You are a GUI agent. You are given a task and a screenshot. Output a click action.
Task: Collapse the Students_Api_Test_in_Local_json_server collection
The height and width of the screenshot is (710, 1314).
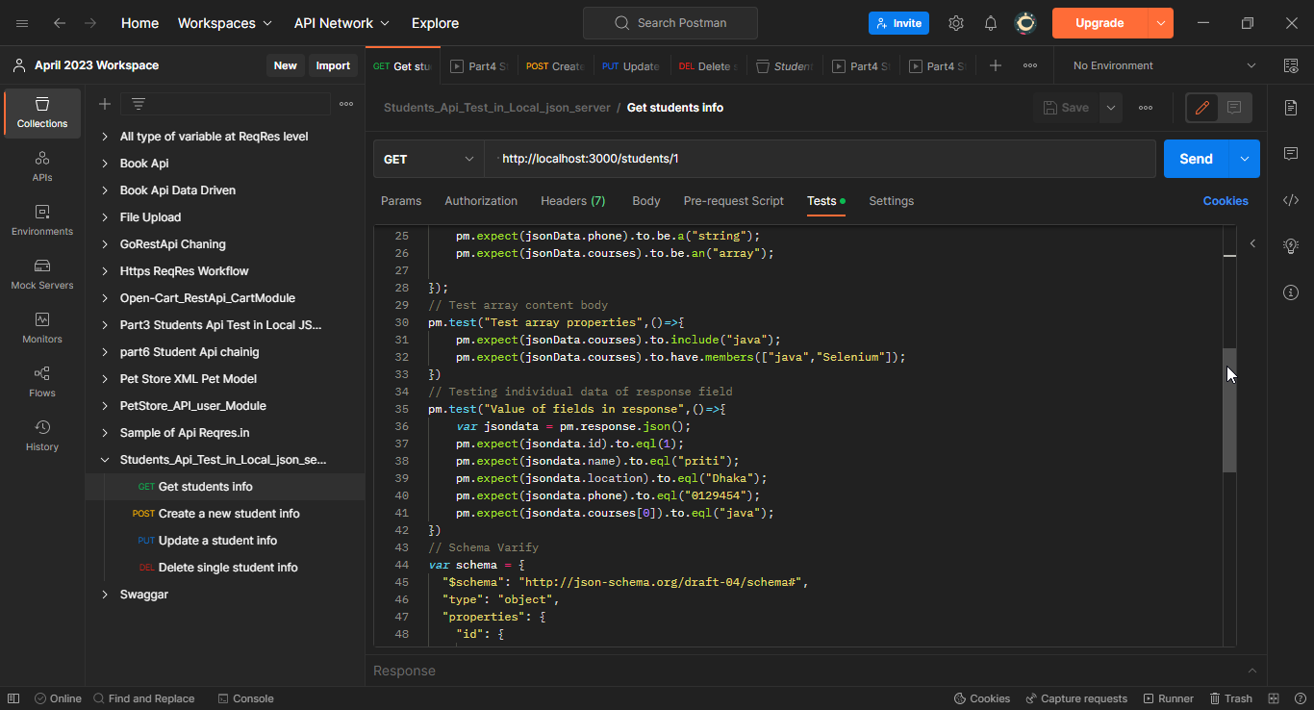(x=106, y=460)
